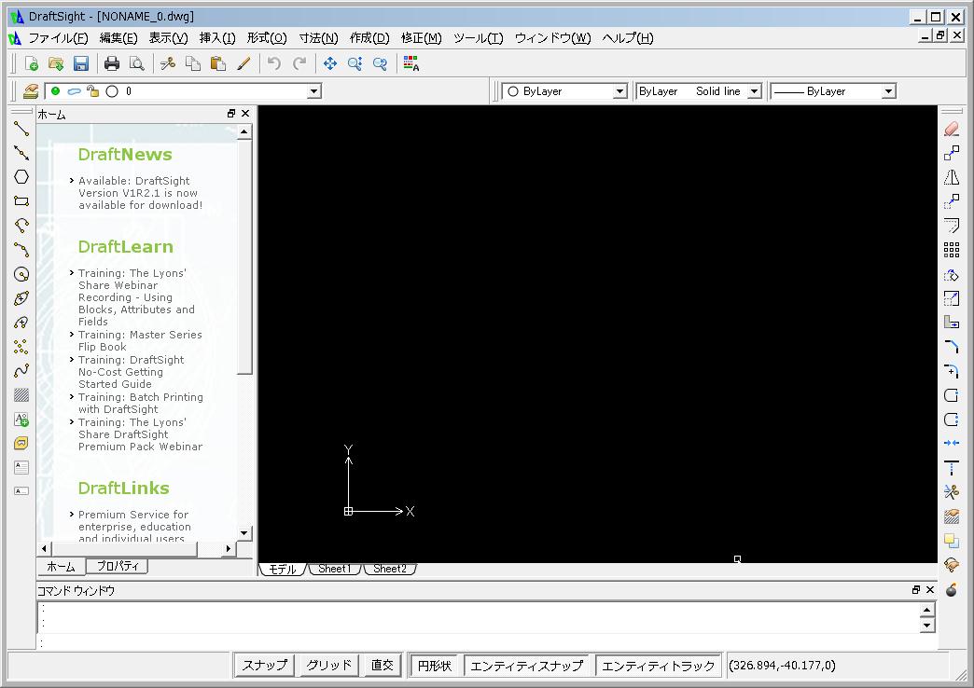Select the Line drawing tool
Viewport: 974px width, 688px height.
click(x=21, y=129)
